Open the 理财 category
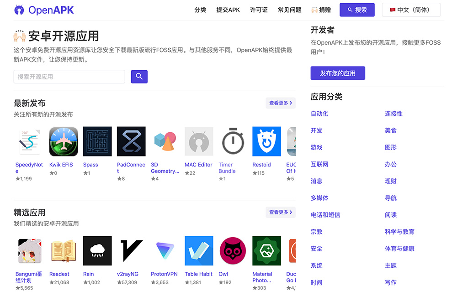The height and width of the screenshot is (296, 457). pyautogui.click(x=391, y=181)
